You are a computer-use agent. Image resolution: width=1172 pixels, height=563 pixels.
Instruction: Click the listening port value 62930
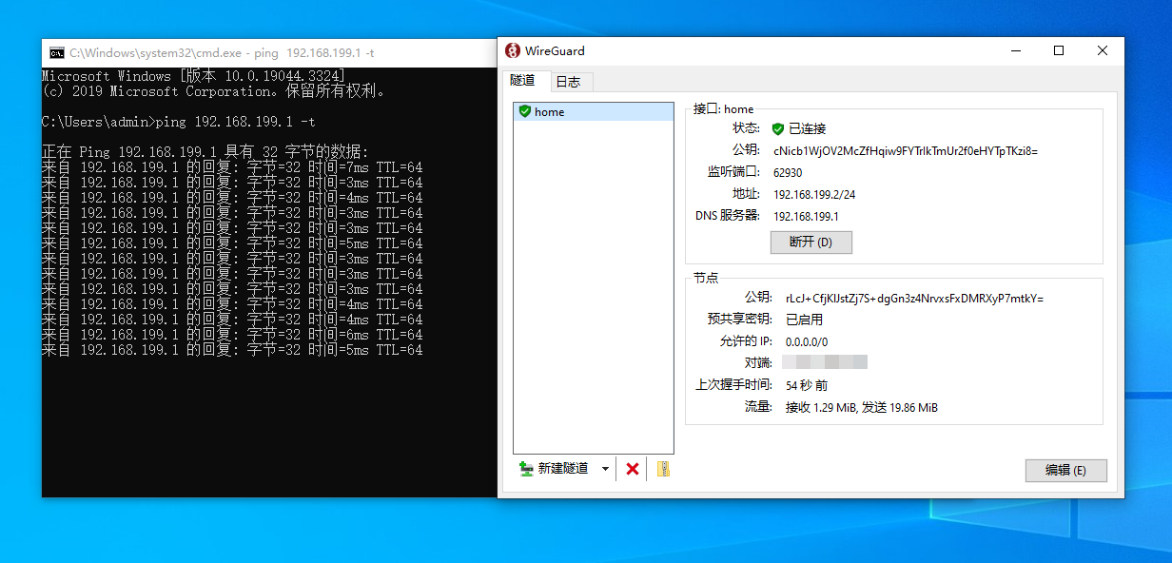(x=788, y=172)
